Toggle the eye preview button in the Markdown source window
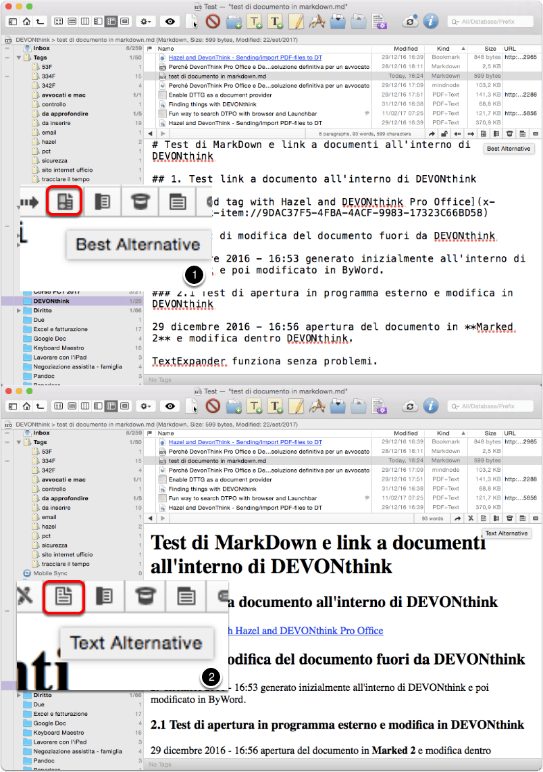543x772 pixels. pyautogui.click(x=170, y=21)
